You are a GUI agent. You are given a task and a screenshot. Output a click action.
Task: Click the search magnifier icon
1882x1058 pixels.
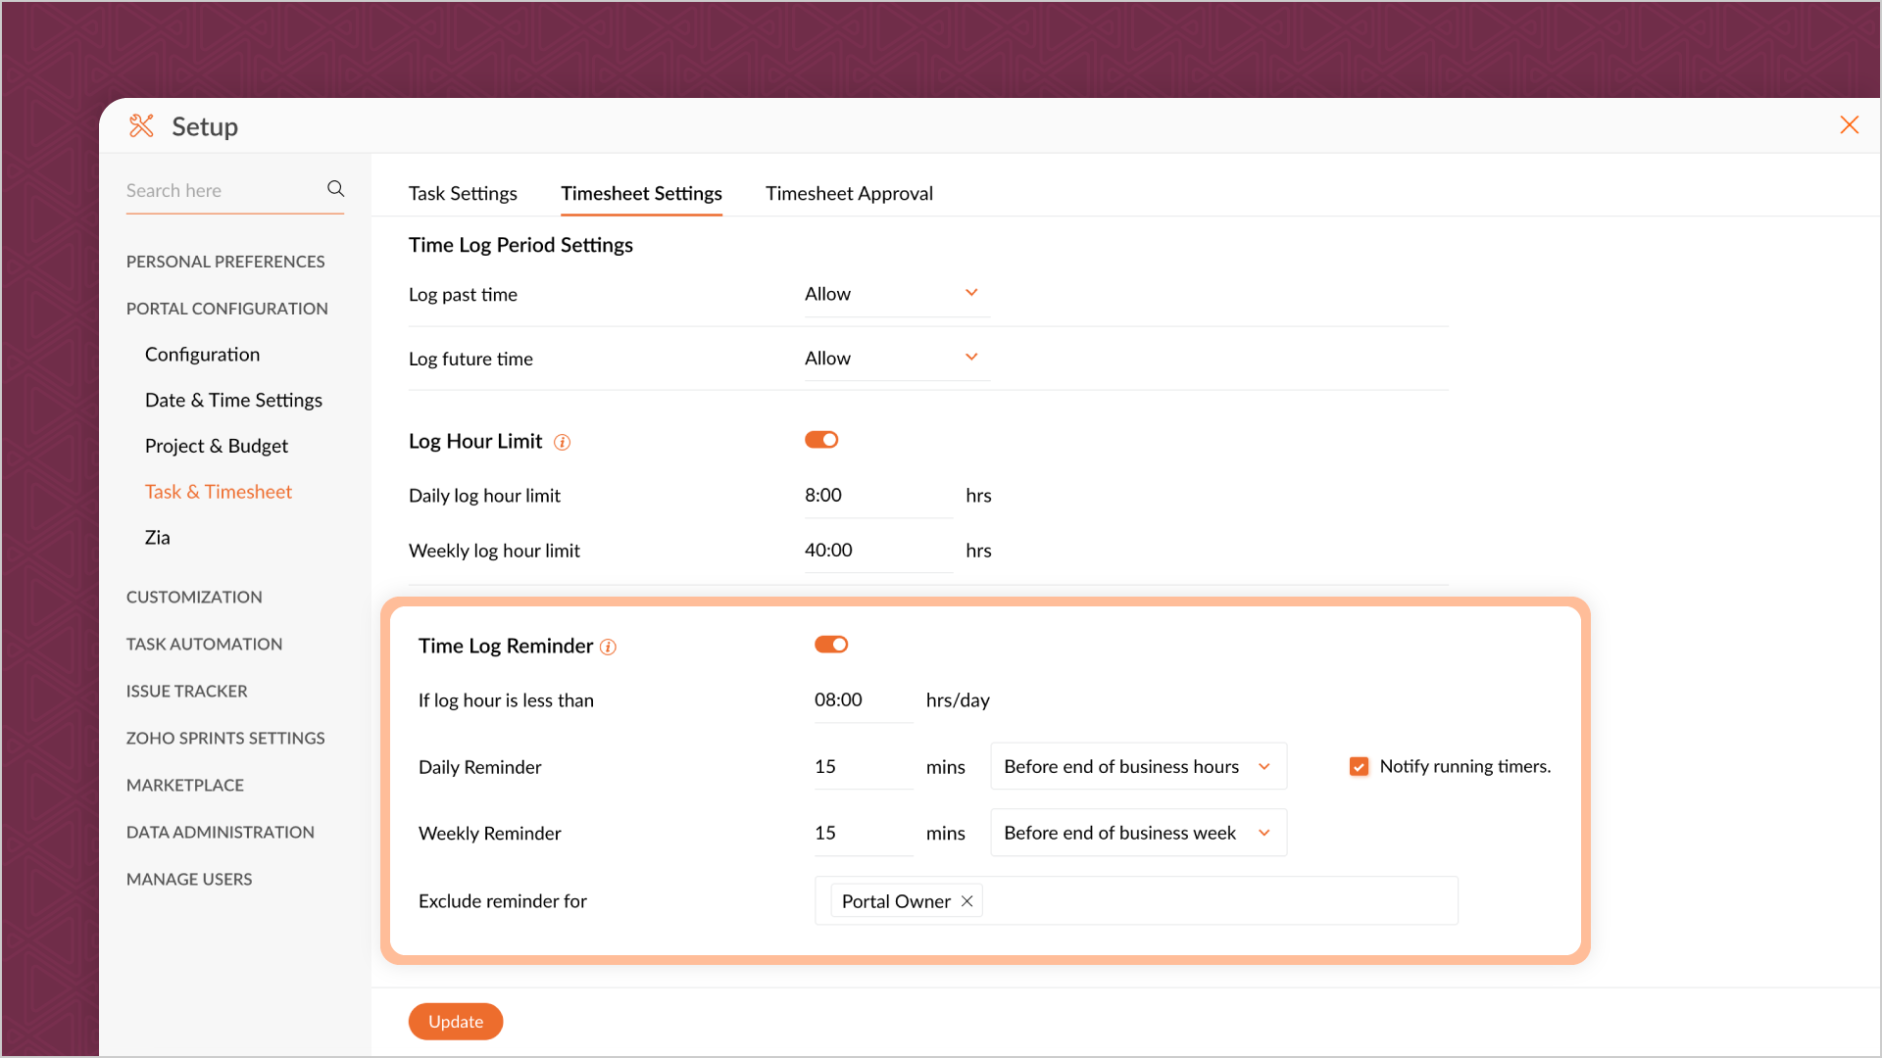point(335,189)
